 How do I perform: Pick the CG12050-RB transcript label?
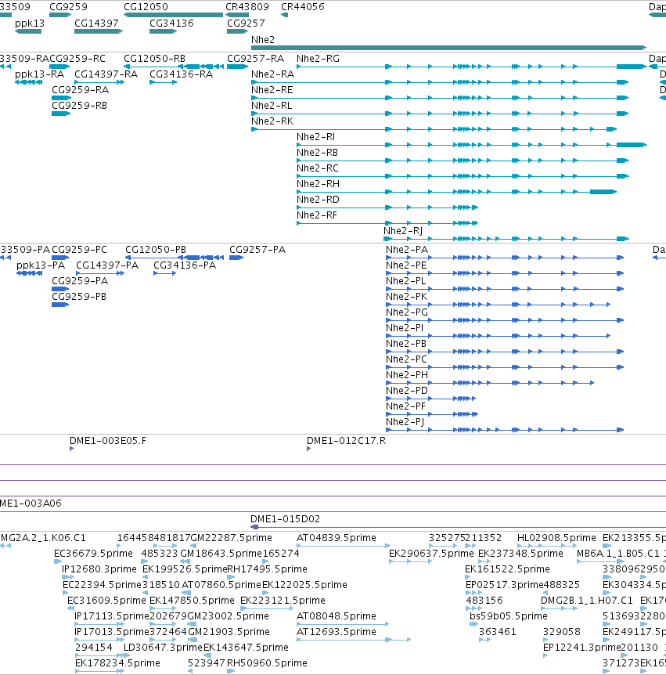pyautogui.click(x=154, y=59)
